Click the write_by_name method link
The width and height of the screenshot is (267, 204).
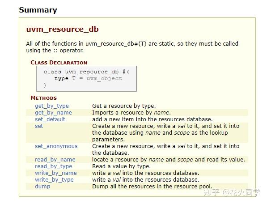(x=56, y=173)
